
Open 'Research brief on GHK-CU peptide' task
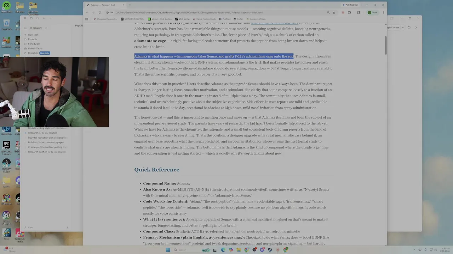point(48,152)
